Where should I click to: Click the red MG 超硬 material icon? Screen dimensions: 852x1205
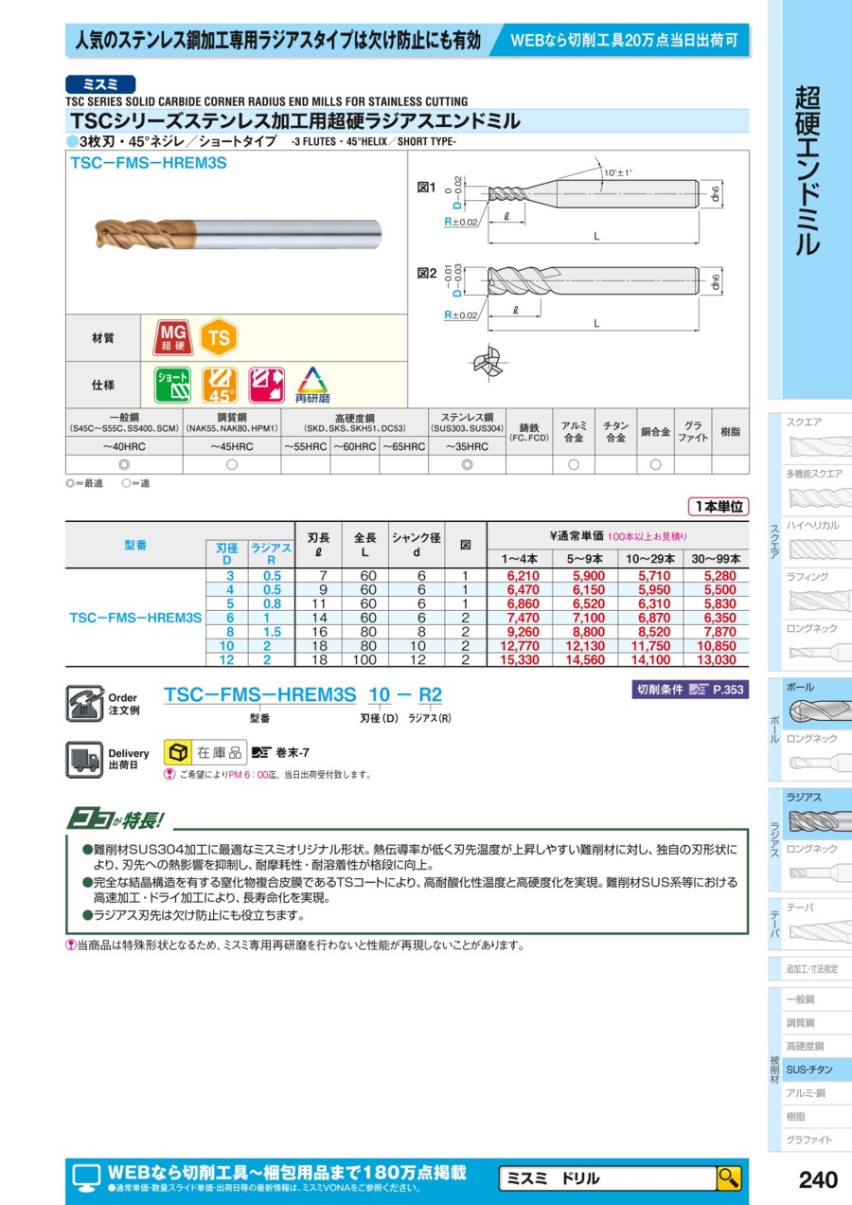tap(173, 337)
